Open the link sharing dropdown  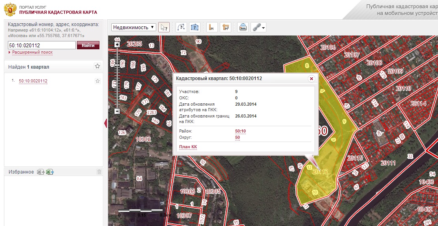tap(259, 27)
